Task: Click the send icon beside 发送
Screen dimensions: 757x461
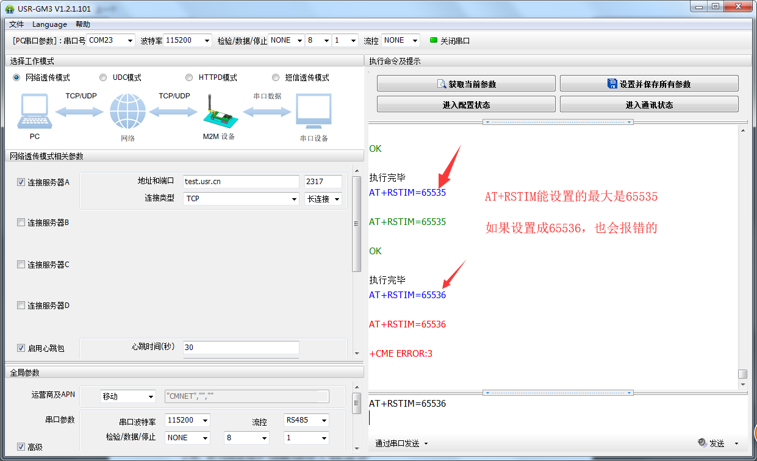Action: tap(702, 443)
